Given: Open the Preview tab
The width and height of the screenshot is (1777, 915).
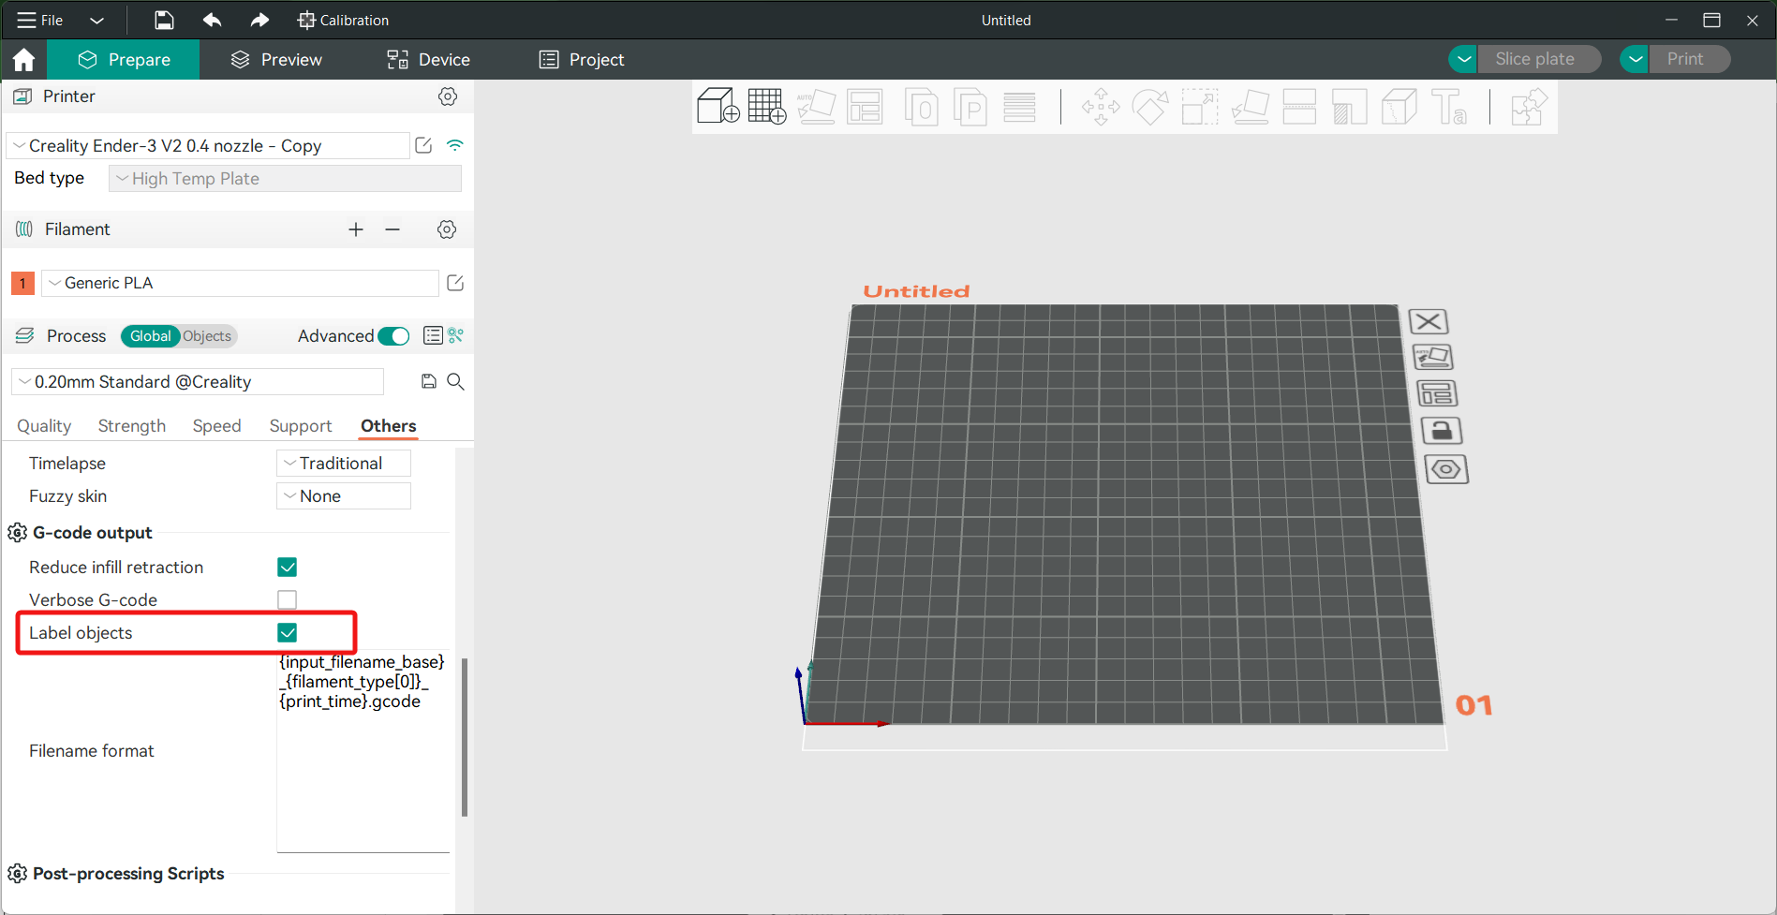Looking at the screenshot, I should coord(276,60).
